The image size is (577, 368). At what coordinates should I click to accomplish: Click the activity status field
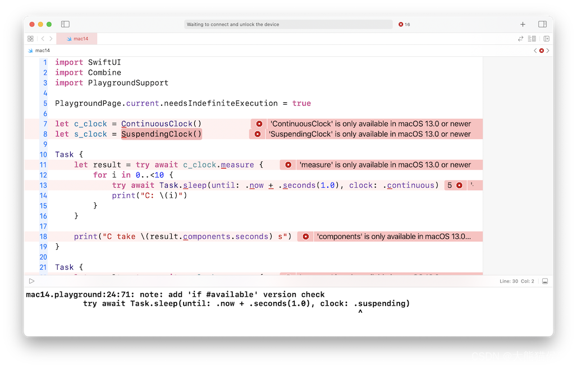point(288,24)
